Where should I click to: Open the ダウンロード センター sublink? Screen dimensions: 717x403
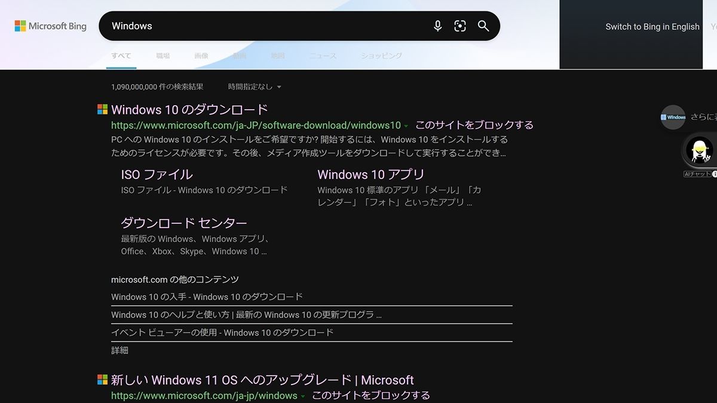(x=184, y=223)
